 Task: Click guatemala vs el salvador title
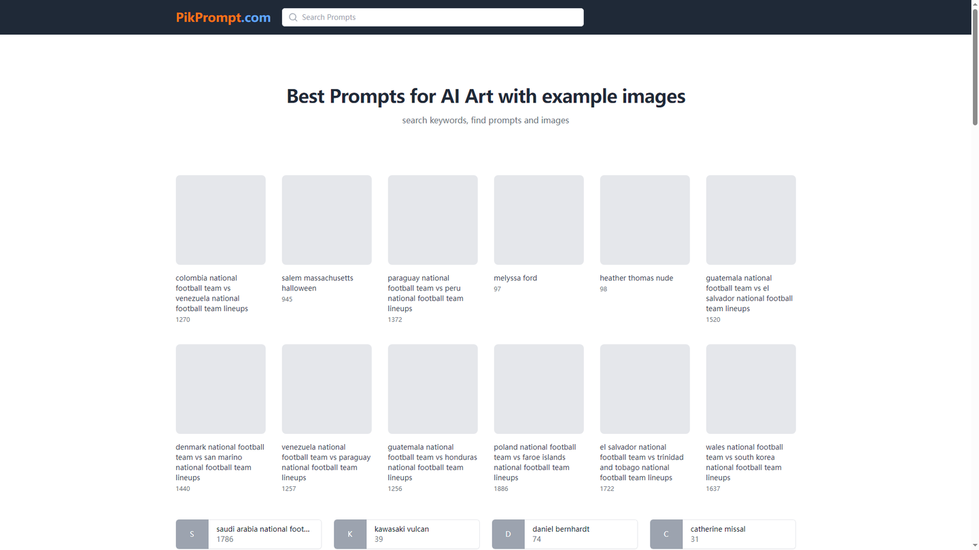coord(749,293)
